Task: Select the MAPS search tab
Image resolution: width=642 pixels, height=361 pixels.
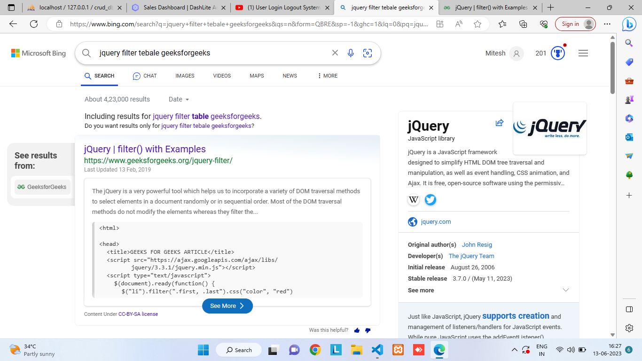Action: tap(257, 76)
